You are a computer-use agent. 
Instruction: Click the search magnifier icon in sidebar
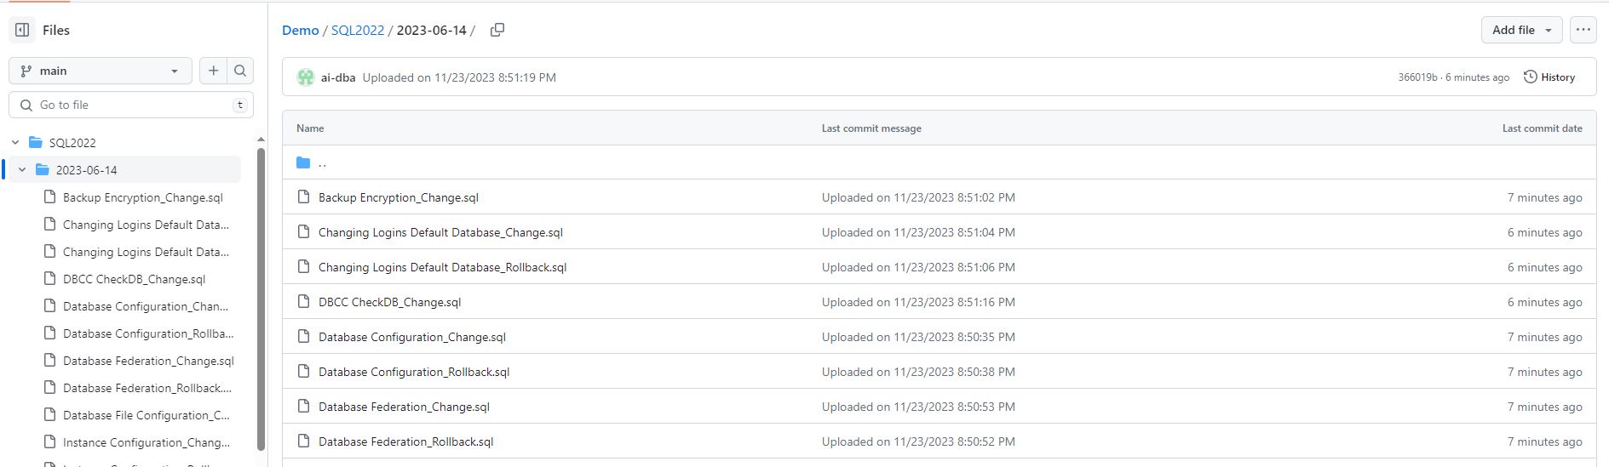coord(240,71)
